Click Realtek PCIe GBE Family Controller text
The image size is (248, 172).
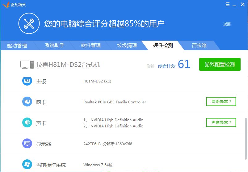[115, 102]
